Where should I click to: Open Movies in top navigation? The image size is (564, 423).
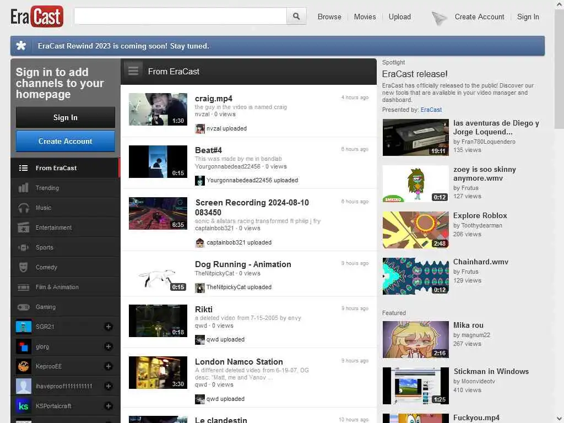(x=365, y=17)
